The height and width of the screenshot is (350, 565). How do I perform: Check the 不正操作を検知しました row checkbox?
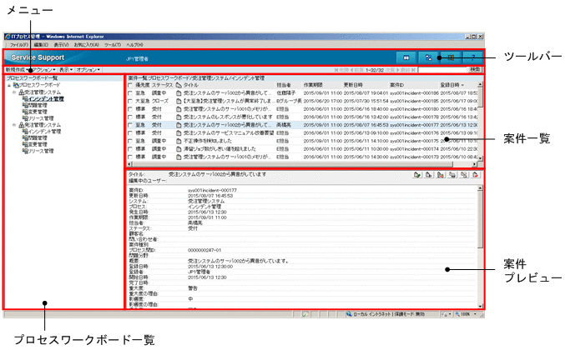click(130, 141)
